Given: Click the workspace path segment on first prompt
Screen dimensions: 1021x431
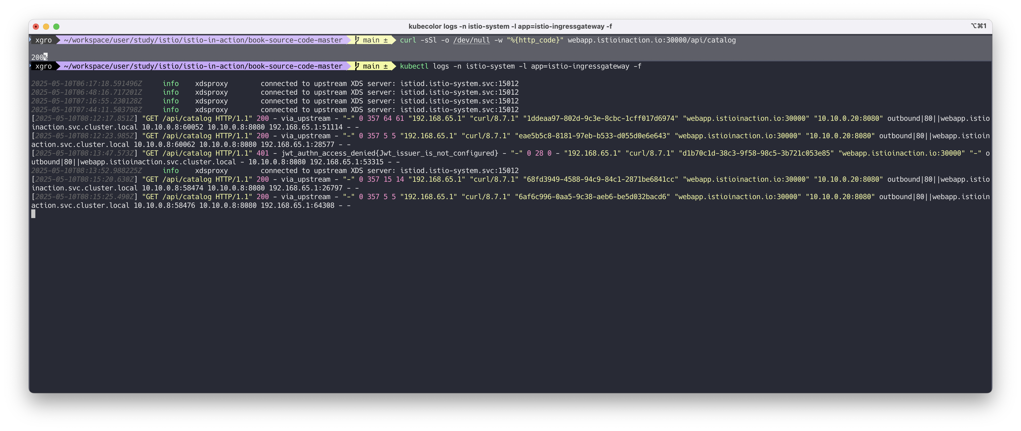Looking at the screenshot, I should pyautogui.click(x=203, y=40).
